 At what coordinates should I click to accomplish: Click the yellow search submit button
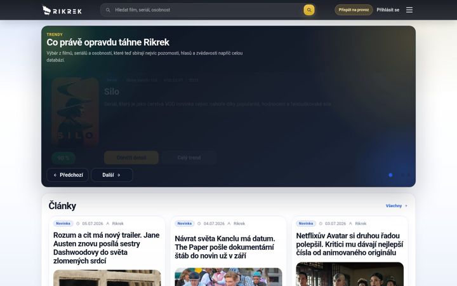[309, 10]
